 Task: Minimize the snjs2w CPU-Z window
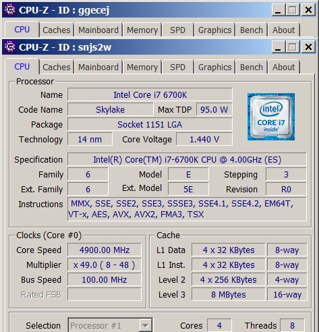click(278, 47)
